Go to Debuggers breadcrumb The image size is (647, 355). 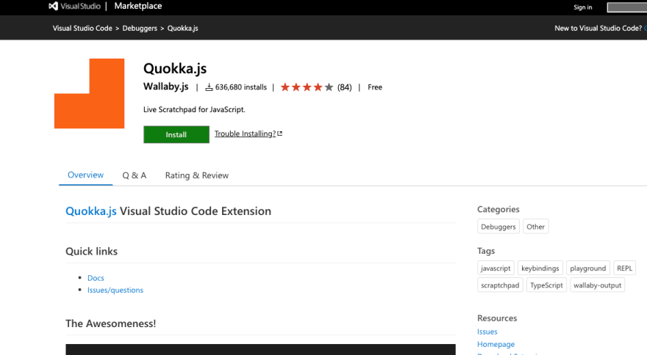point(140,28)
